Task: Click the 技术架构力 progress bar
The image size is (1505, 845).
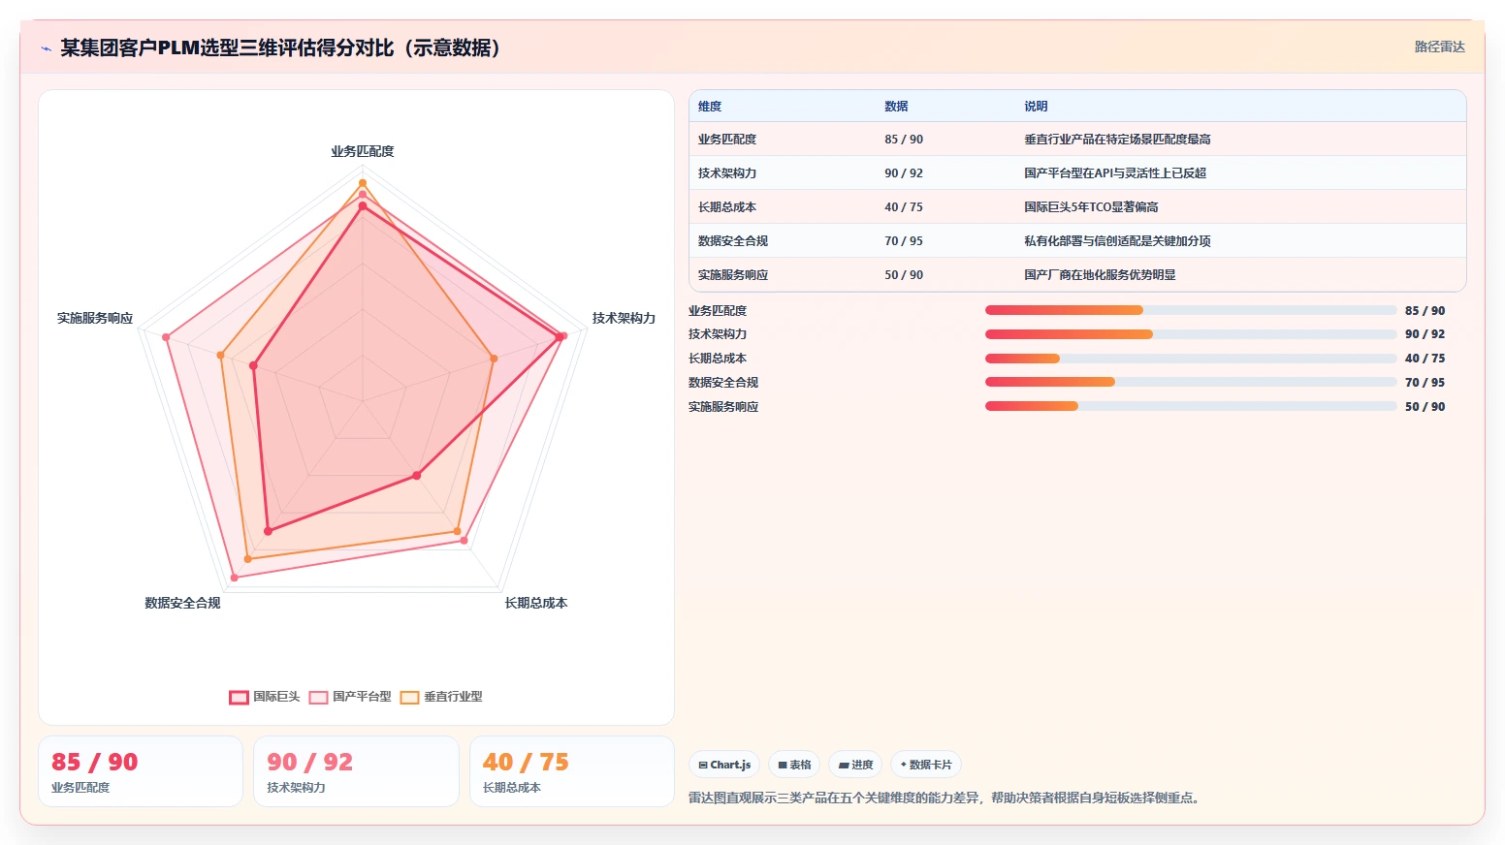Action: [x=1191, y=334]
